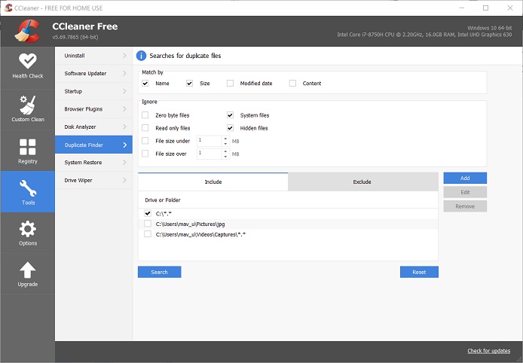The image size is (523, 363).
Task: Click the chevron next to Software Updater
Action: coord(125,73)
